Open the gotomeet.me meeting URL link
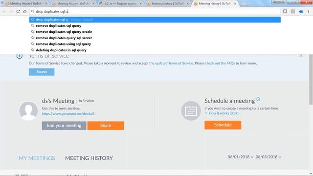Viewport: 313px width, 176px height. 68,114
